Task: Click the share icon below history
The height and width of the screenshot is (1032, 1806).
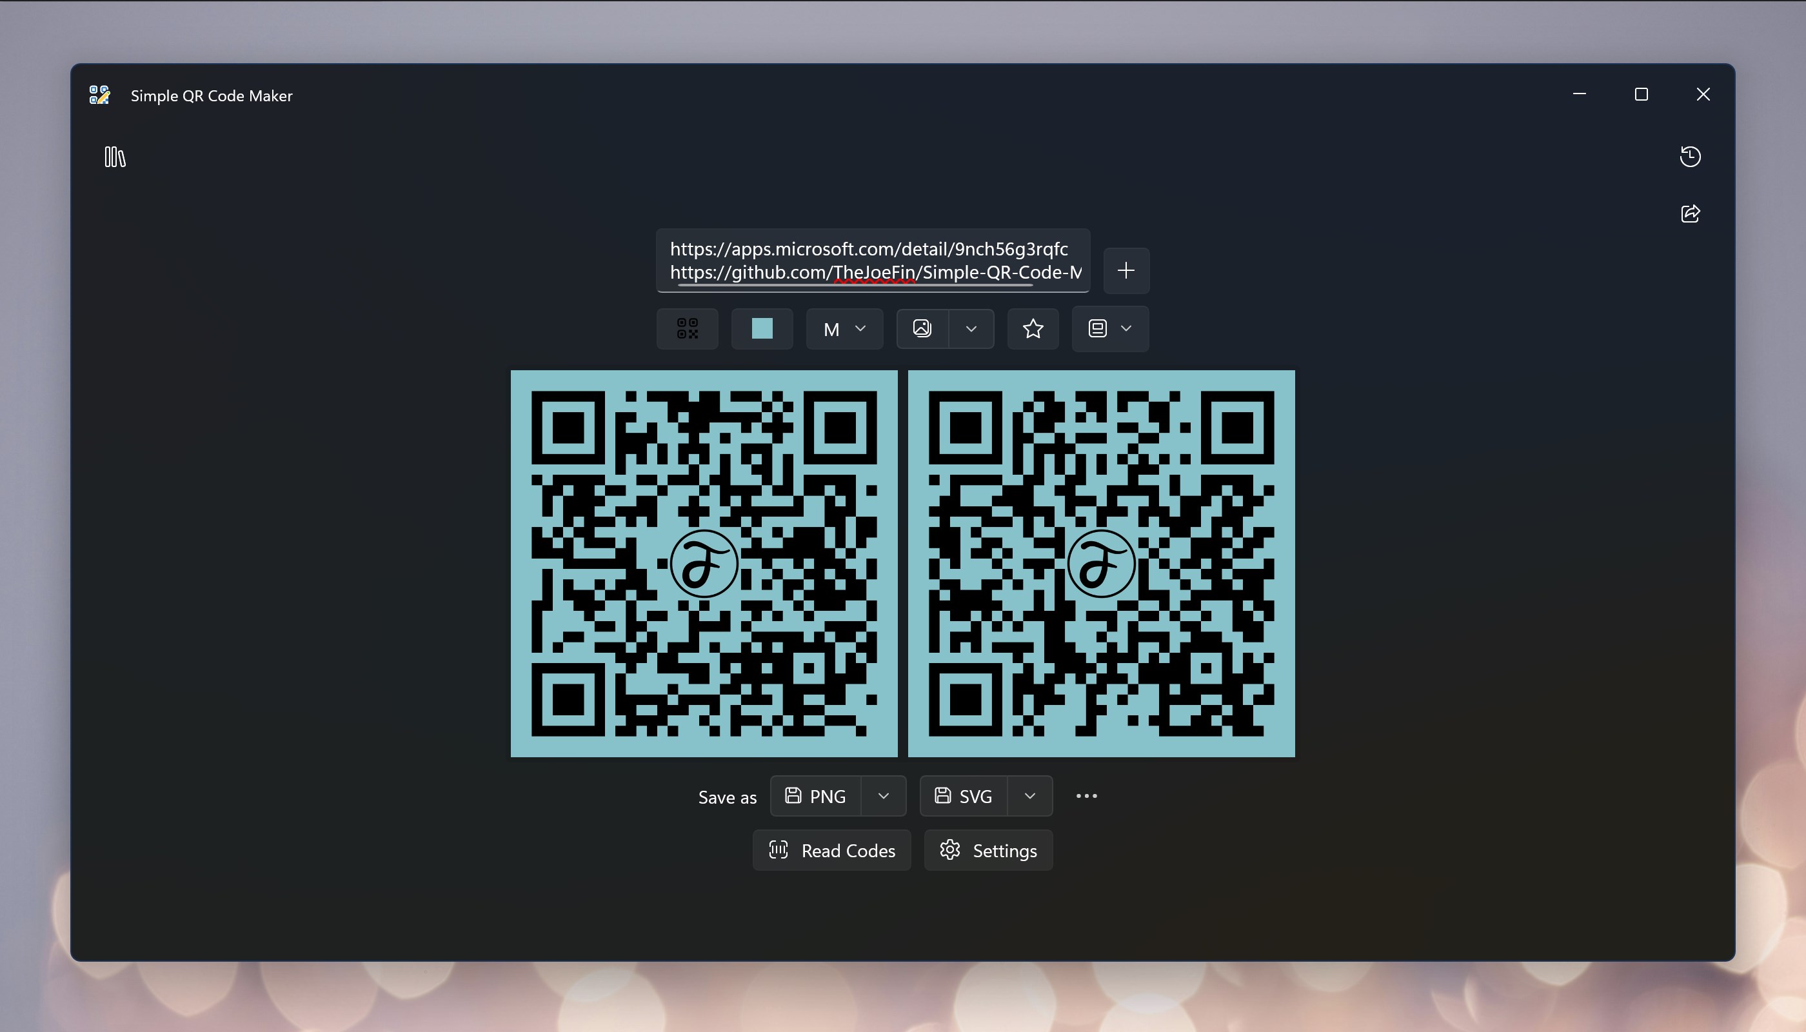Action: tap(1690, 213)
